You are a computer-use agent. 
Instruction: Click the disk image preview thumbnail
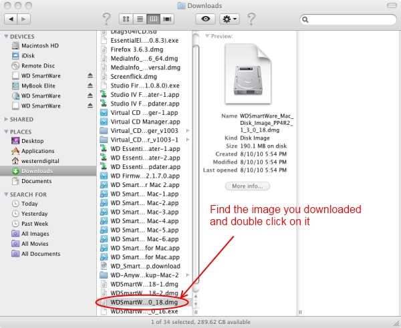pyautogui.click(x=248, y=74)
